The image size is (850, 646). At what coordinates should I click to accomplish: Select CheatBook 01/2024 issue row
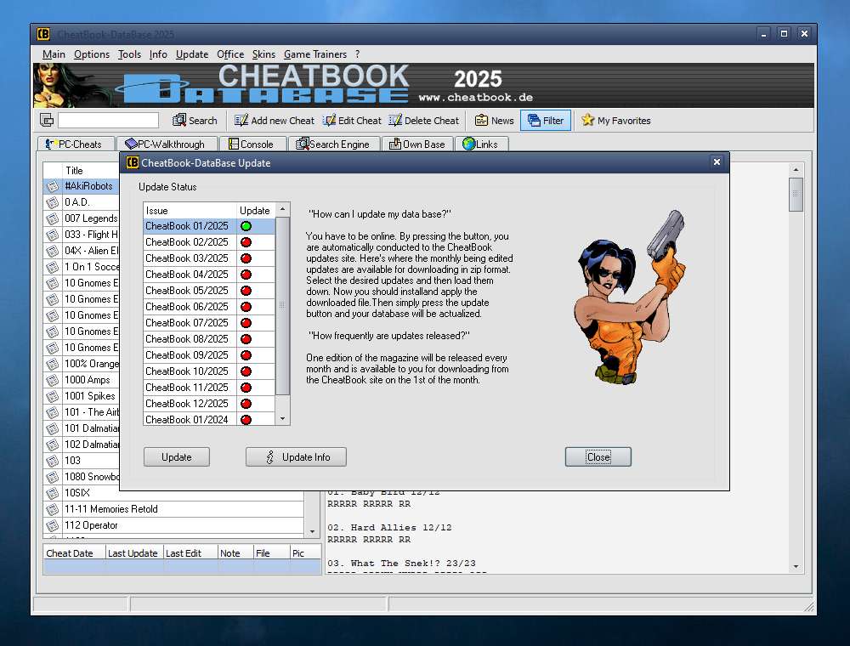coord(209,419)
